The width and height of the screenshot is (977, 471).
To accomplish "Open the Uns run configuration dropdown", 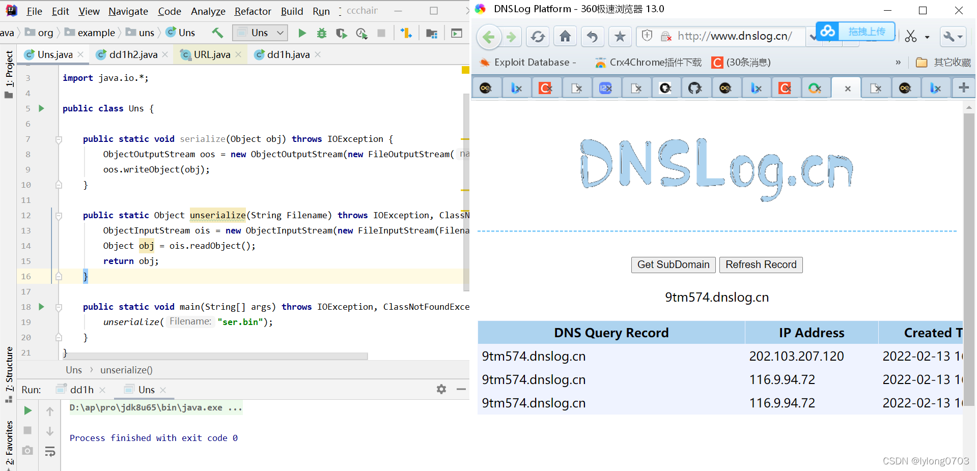I will coord(260,33).
